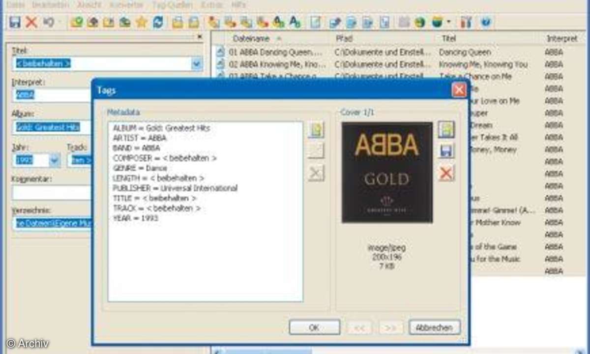Select 'BAND = ABBA' metadata line

[136, 148]
